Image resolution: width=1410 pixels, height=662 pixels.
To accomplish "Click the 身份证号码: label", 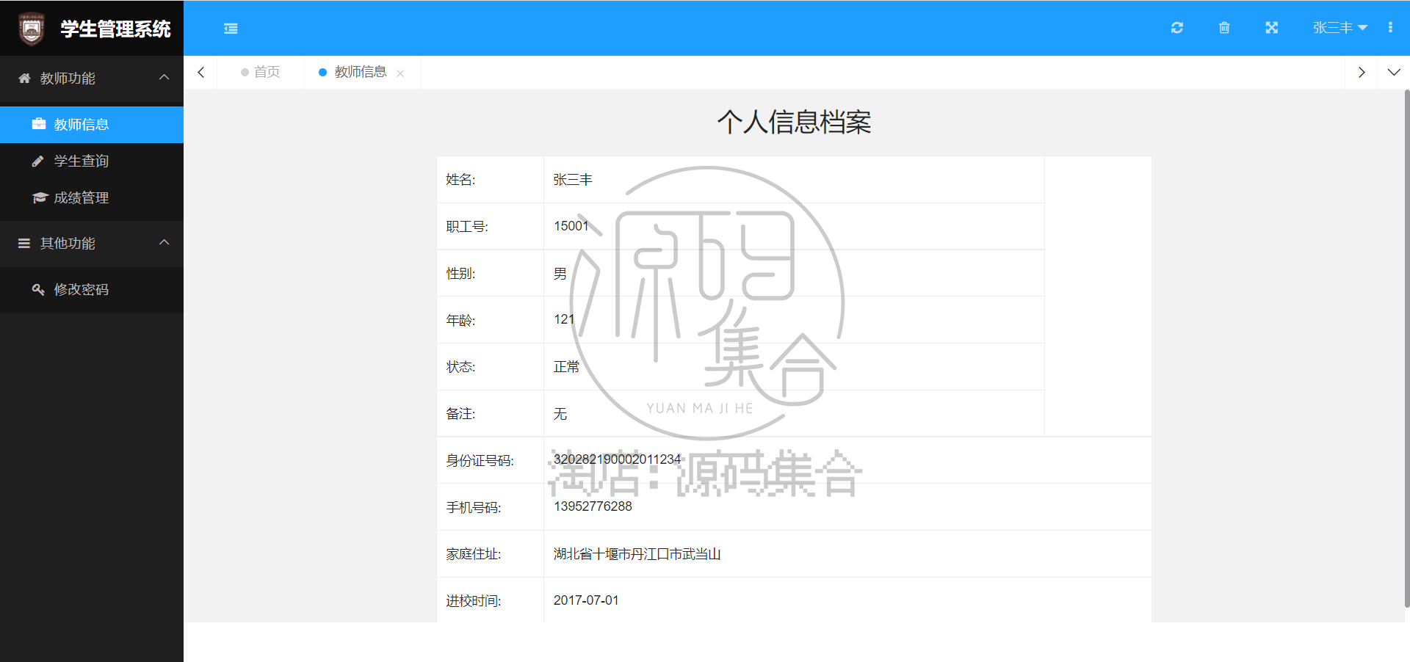I will pos(480,460).
